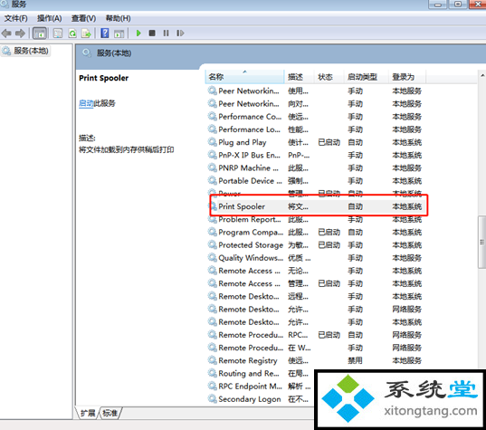Click the Refresh toolbar icon
Image resolution: width=486 pixels, height=430 pixels.
[x=72, y=33]
